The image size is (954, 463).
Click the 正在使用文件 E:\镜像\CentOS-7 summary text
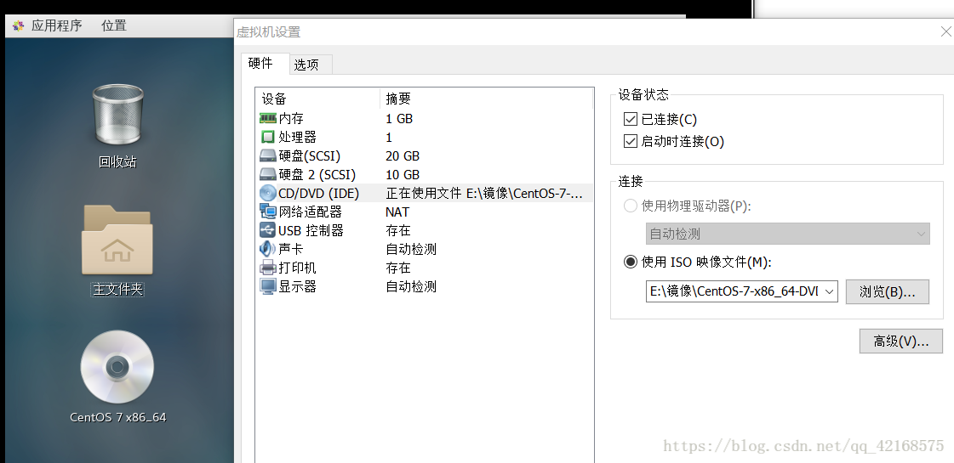pos(484,193)
